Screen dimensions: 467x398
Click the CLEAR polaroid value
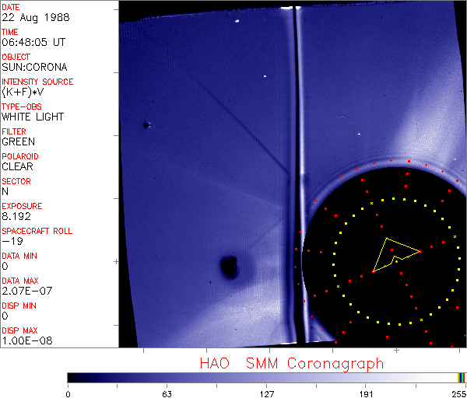click(x=17, y=166)
